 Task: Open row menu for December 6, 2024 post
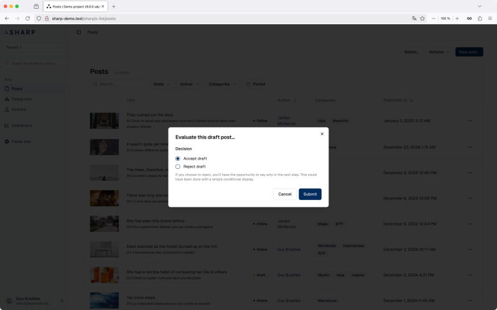click(470, 198)
